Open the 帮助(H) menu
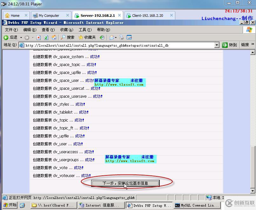Image resolution: width=256 pixels, height=210 pixels. tap(103, 30)
